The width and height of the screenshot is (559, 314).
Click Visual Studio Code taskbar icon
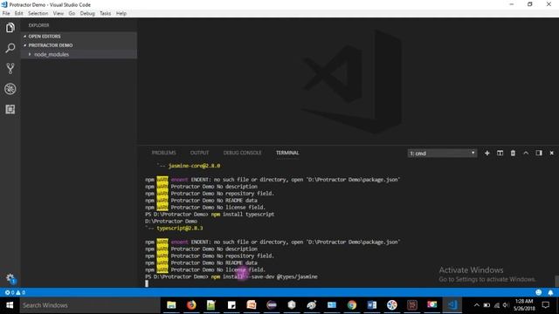click(x=452, y=305)
